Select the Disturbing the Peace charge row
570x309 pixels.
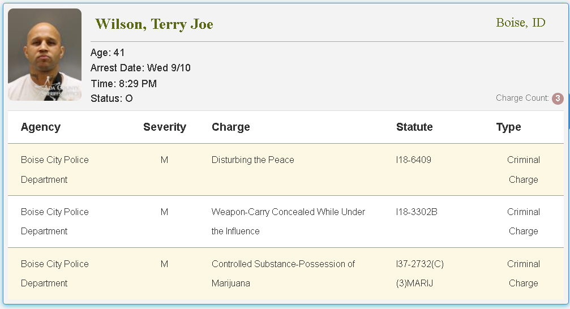pyautogui.click(x=286, y=170)
